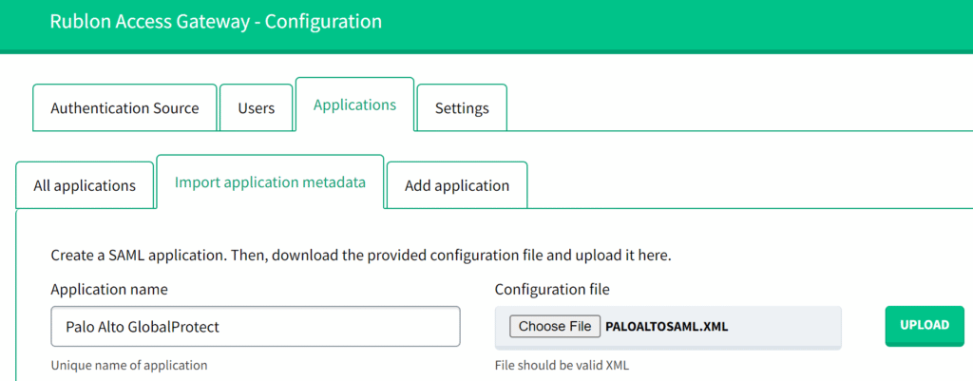The height and width of the screenshot is (381, 973).
Task: Select the Applications tab
Action: 354,105
